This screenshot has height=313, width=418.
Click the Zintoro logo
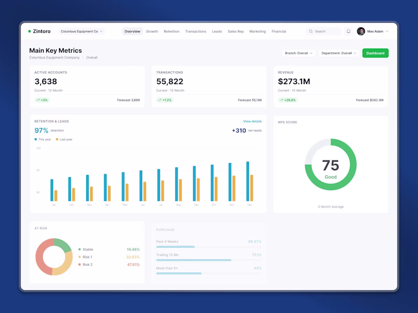(x=39, y=31)
